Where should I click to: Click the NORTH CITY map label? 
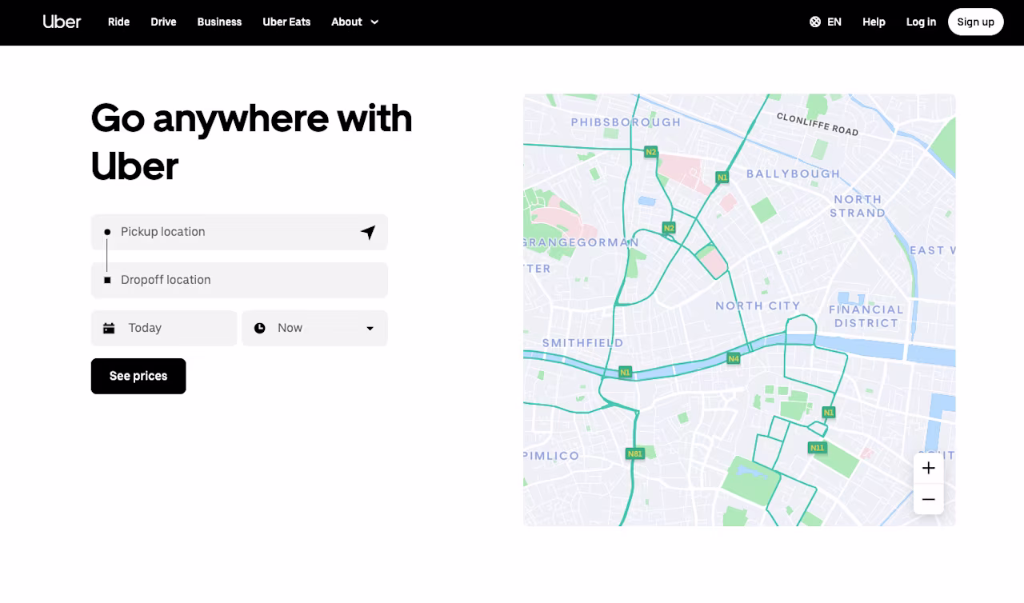point(758,305)
